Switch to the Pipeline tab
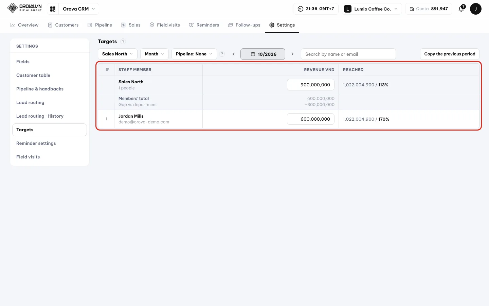 pos(100,25)
